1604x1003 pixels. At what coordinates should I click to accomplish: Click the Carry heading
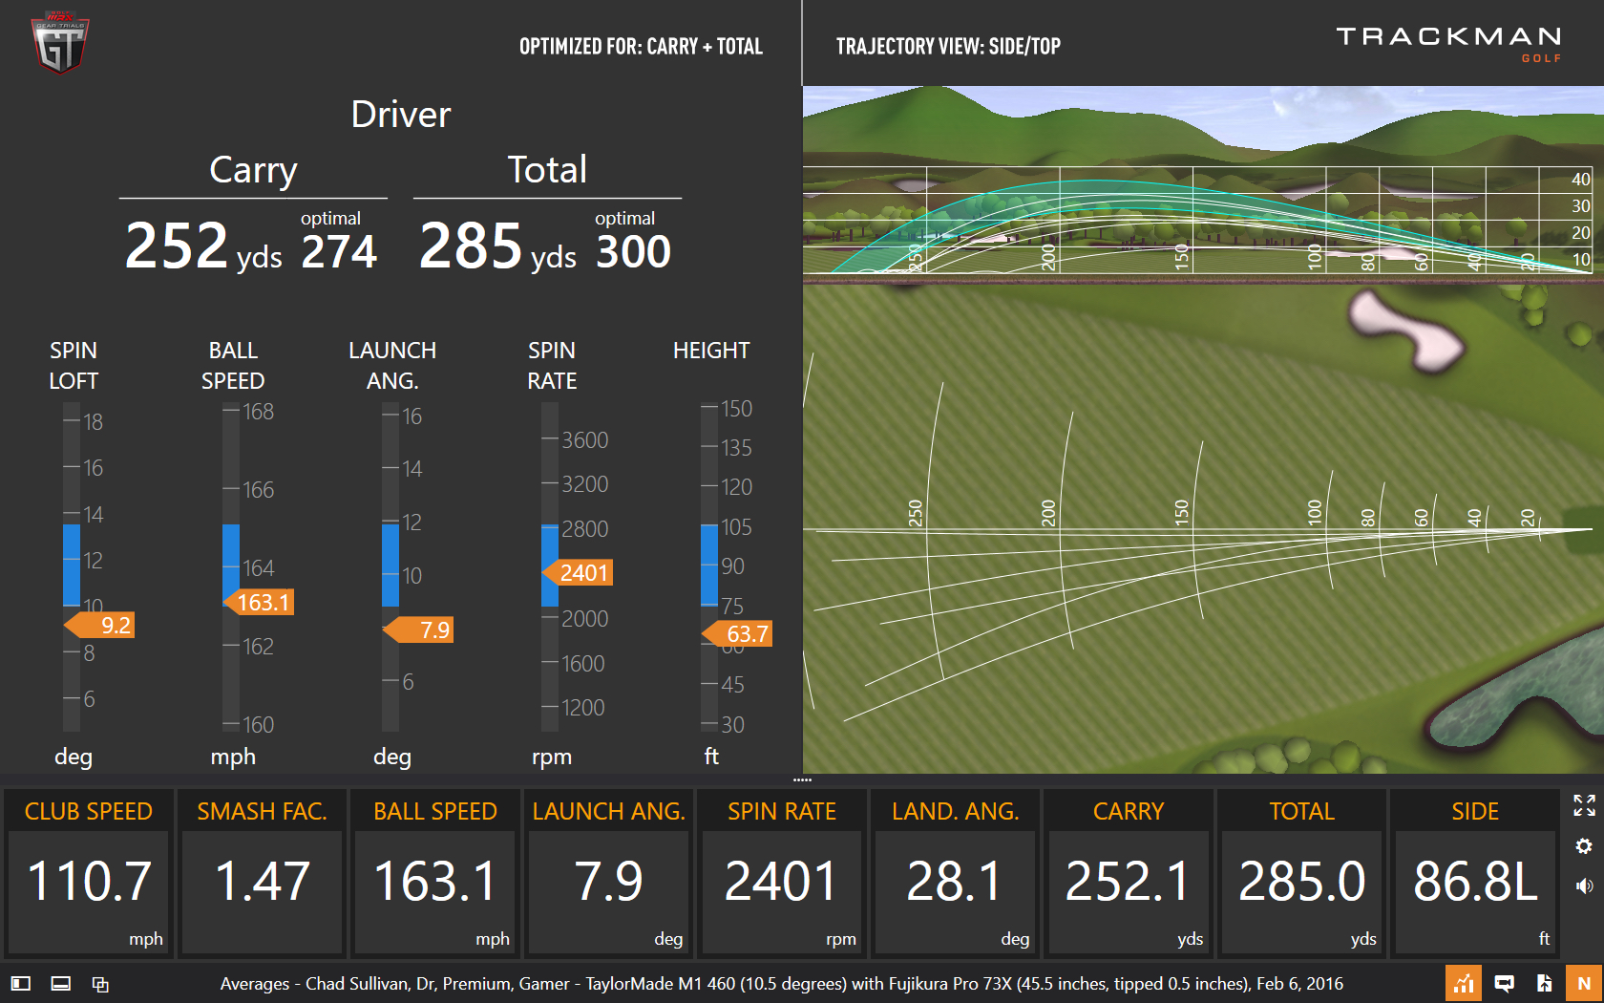(253, 170)
